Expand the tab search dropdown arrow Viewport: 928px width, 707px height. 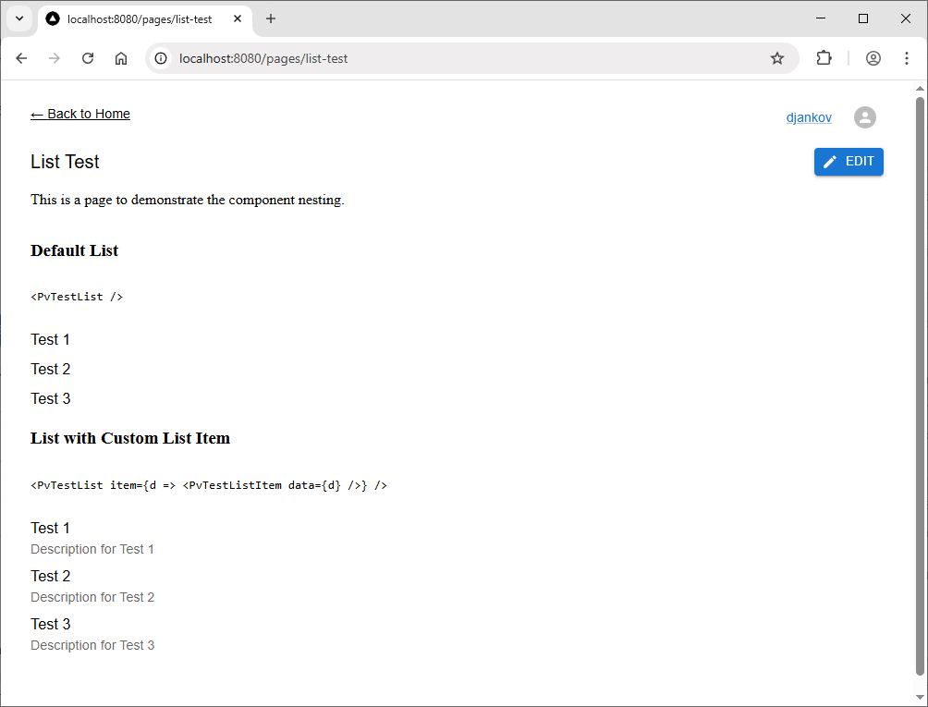pos(18,18)
